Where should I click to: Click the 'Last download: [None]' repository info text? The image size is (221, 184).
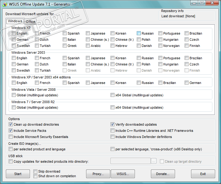point(178,16)
